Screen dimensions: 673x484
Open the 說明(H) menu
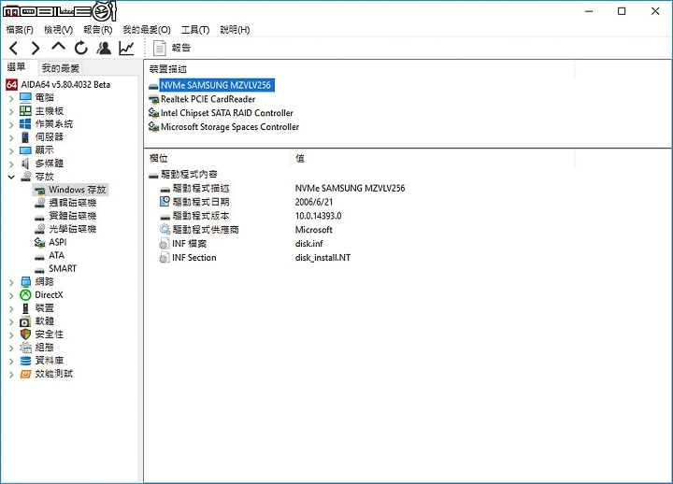click(235, 30)
